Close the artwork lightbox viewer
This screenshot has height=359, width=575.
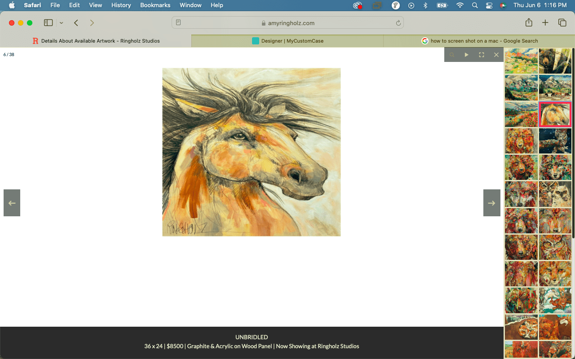496,55
